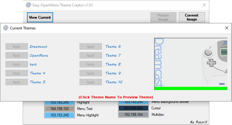
Task: Open the Menu Highlight color swatch
Action: click(60, 115)
